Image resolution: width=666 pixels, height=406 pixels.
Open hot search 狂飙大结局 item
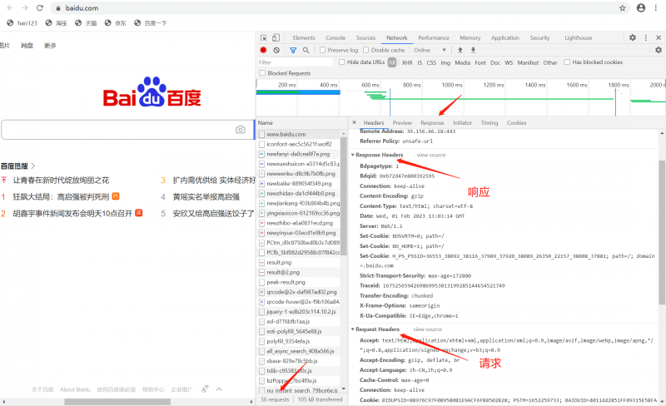click(61, 196)
